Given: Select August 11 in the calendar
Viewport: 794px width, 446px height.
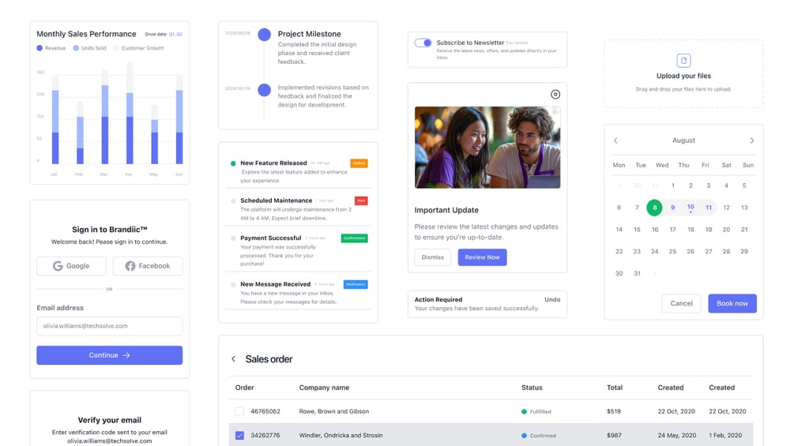Looking at the screenshot, I should pos(709,208).
